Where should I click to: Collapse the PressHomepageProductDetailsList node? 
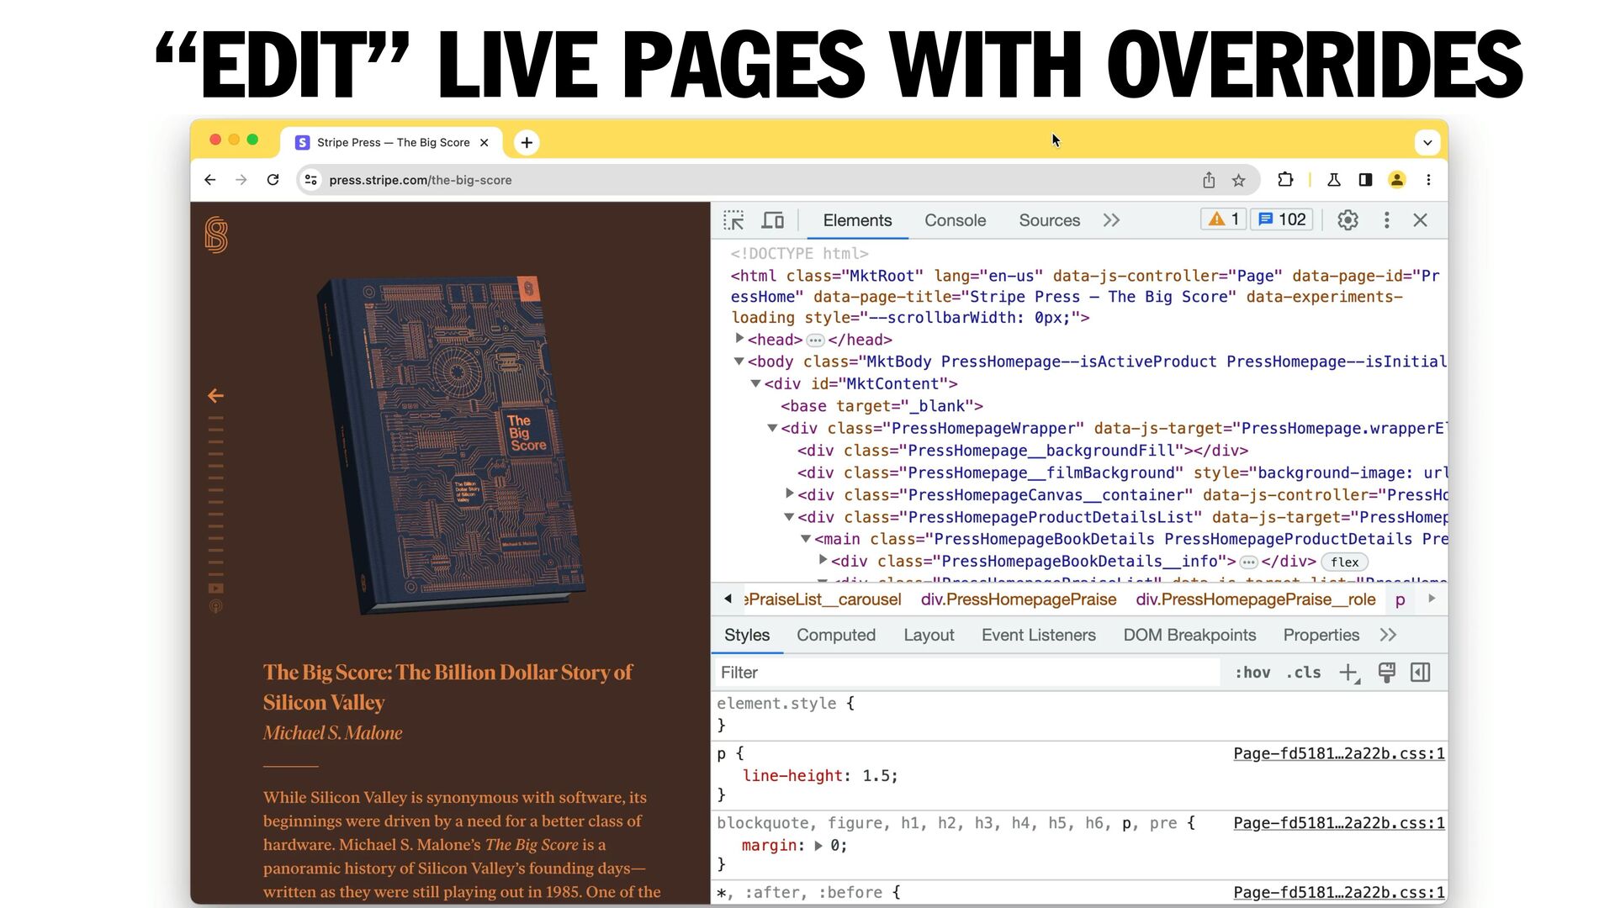click(789, 517)
